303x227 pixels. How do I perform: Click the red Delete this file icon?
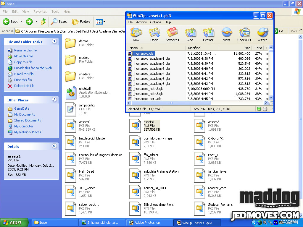pyautogui.click(x=10, y=86)
